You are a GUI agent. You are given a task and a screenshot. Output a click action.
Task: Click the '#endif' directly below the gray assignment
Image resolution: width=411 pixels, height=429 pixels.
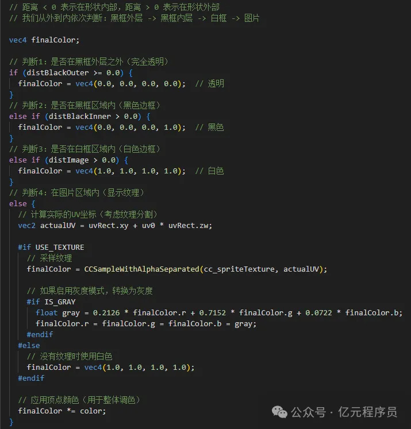40,335
